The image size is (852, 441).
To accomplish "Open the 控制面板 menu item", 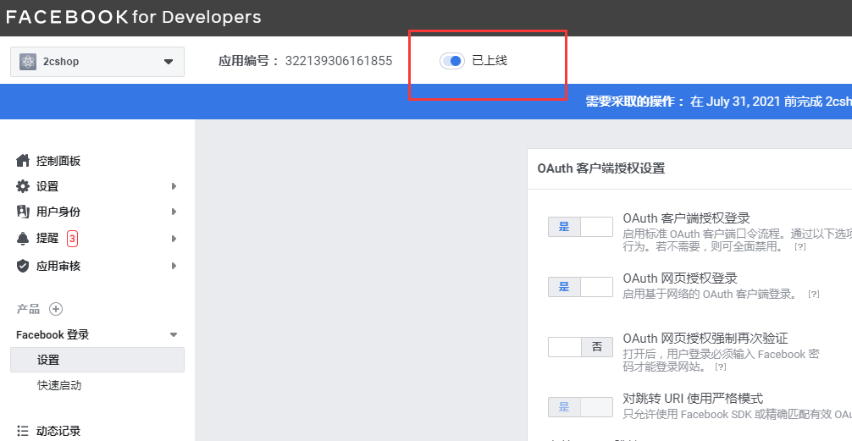I will [58, 161].
